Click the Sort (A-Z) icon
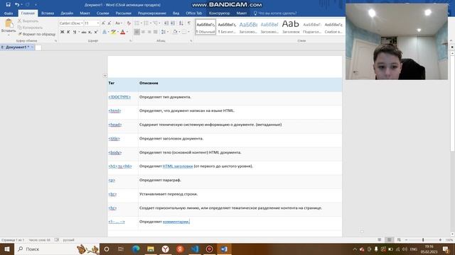This screenshot has height=255, width=455. [x=181, y=23]
